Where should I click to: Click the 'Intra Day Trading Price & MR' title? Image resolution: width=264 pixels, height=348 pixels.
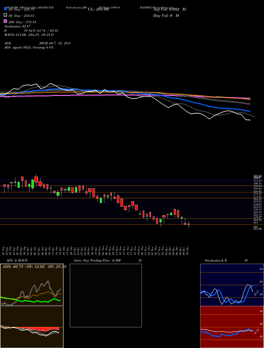[97, 260]
